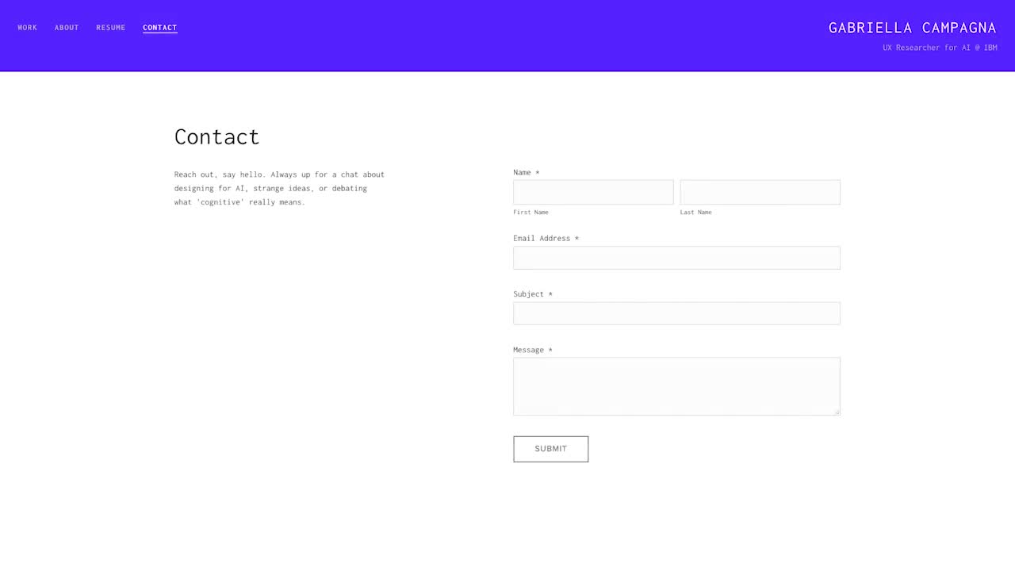This screenshot has height=571, width=1015.
Task: Click the Reach out intro paragraph
Action: tap(279, 188)
